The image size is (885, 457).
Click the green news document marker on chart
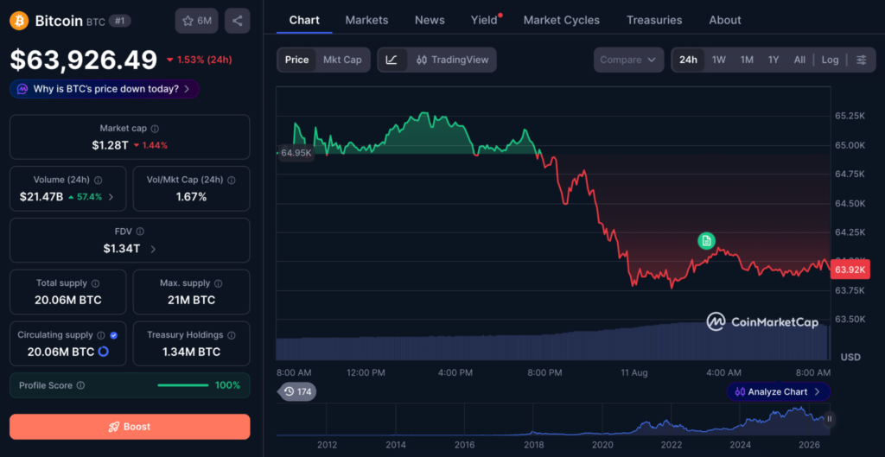click(x=706, y=241)
